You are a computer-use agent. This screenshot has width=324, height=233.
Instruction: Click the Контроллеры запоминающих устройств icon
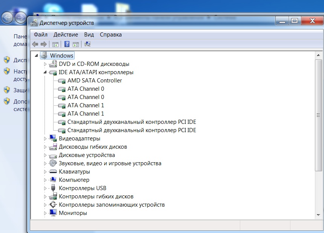click(x=53, y=204)
